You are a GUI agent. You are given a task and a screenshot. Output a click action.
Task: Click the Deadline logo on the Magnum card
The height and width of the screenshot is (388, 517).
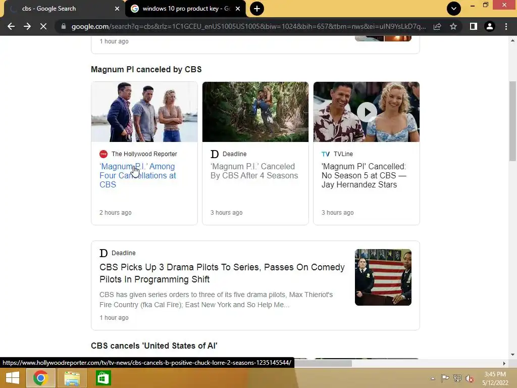(215, 154)
